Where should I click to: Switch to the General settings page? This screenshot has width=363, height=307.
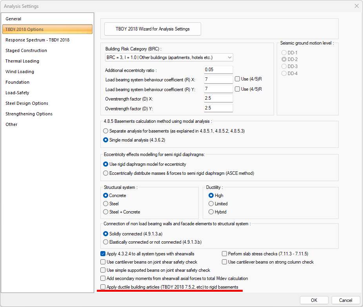tap(13, 19)
